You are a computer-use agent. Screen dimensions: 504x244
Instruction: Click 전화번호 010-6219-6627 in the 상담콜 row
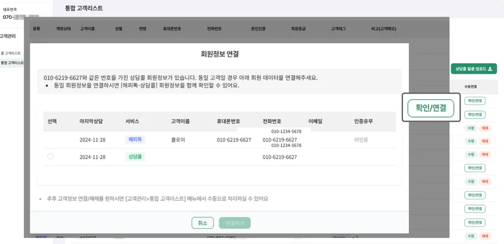coord(279,157)
